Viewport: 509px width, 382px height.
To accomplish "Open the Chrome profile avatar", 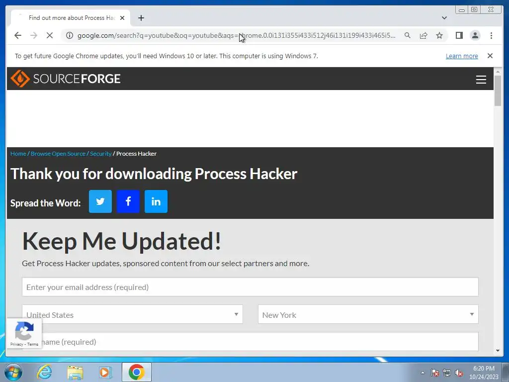I will [475, 35].
